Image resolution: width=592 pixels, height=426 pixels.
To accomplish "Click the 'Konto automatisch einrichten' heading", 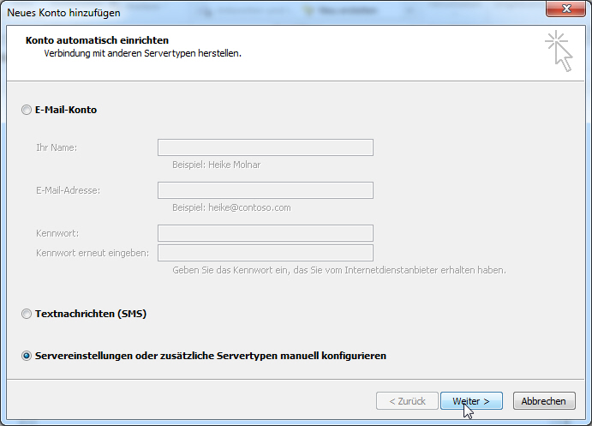I will (97, 40).
